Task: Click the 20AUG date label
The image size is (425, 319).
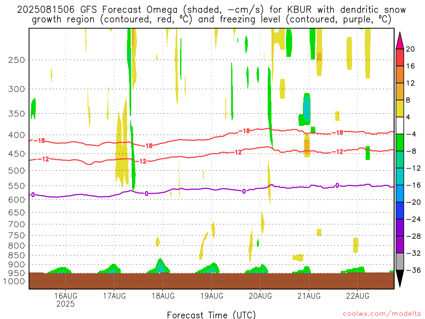Action: coord(260,296)
